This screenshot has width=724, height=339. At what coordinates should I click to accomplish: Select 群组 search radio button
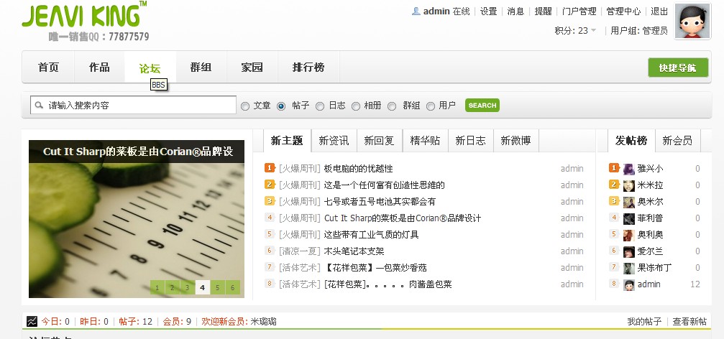(392, 106)
